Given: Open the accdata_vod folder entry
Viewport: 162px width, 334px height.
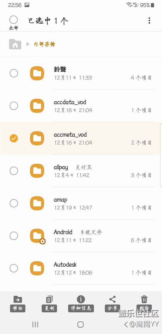Looking at the screenshot, I should (81, 106).
